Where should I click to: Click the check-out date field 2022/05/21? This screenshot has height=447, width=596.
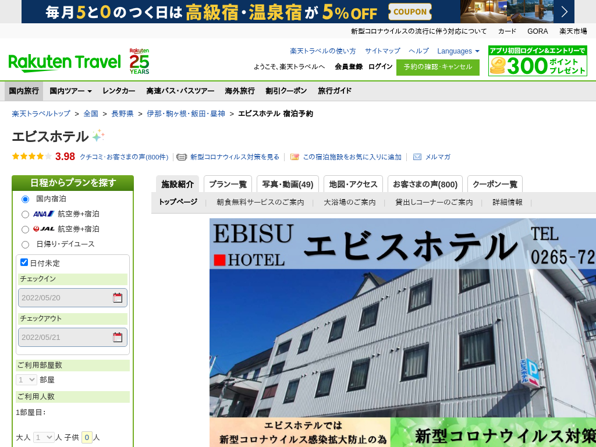73,337
